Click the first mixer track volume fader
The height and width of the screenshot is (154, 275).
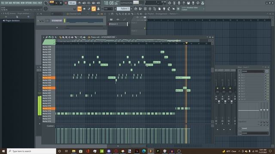click(219, 102)
